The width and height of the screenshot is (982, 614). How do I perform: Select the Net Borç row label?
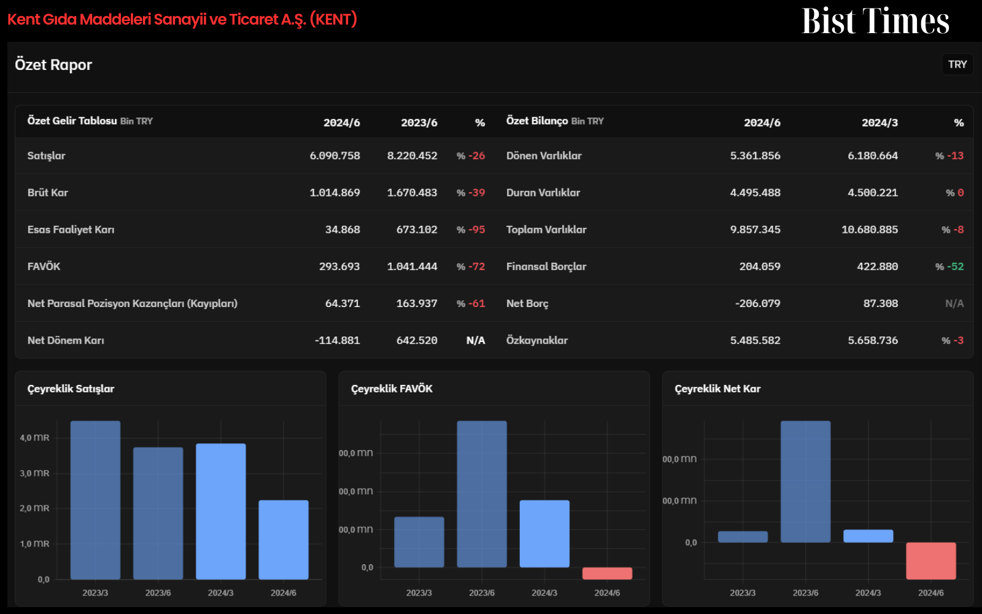pyautogui.click(x=527, y=303)
